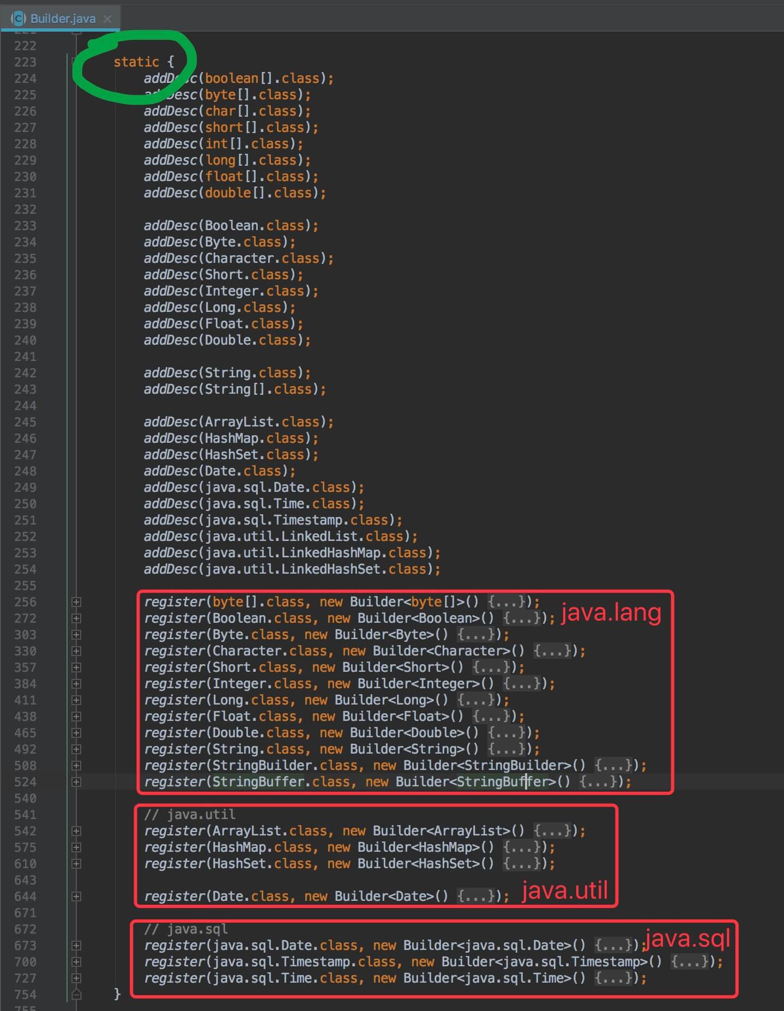
Task: Expand fold marker at line 272 Boolean register
Action: [76, 618]
